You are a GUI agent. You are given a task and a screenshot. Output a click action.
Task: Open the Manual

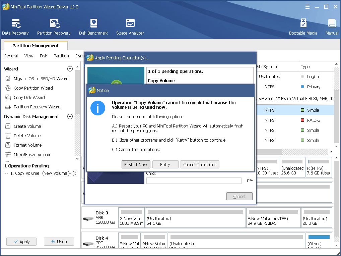(332, 27)
